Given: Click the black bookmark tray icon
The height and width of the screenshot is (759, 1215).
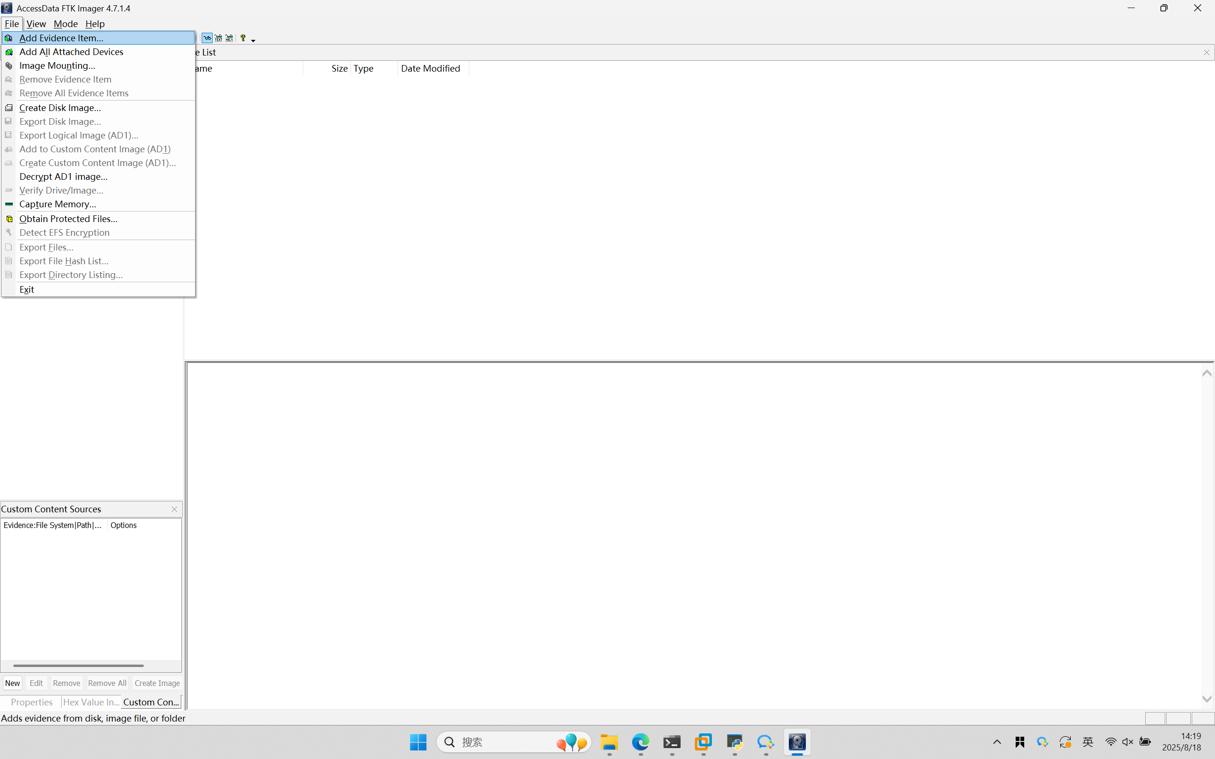Looking at the screenshot, I should [x=1019, y=742].
